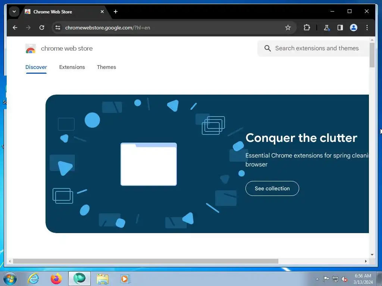Open Windows Media Player from taskbar
The width and height of the screenshot is (382, 286).
pyautogui.click(x=125, y=279)
